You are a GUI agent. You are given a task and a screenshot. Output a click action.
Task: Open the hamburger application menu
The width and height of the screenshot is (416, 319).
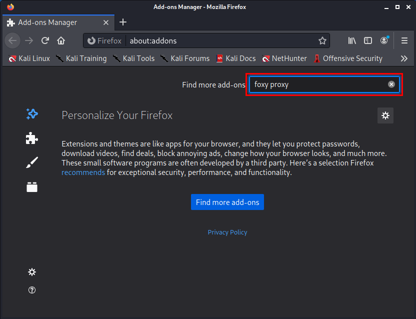click(x=404, y=40)
